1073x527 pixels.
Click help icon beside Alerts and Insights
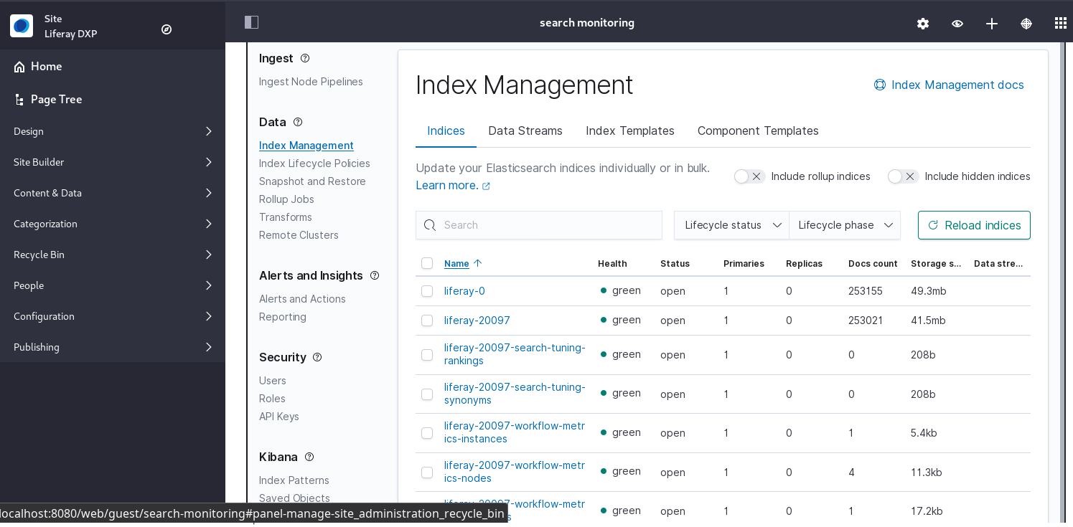375,275
